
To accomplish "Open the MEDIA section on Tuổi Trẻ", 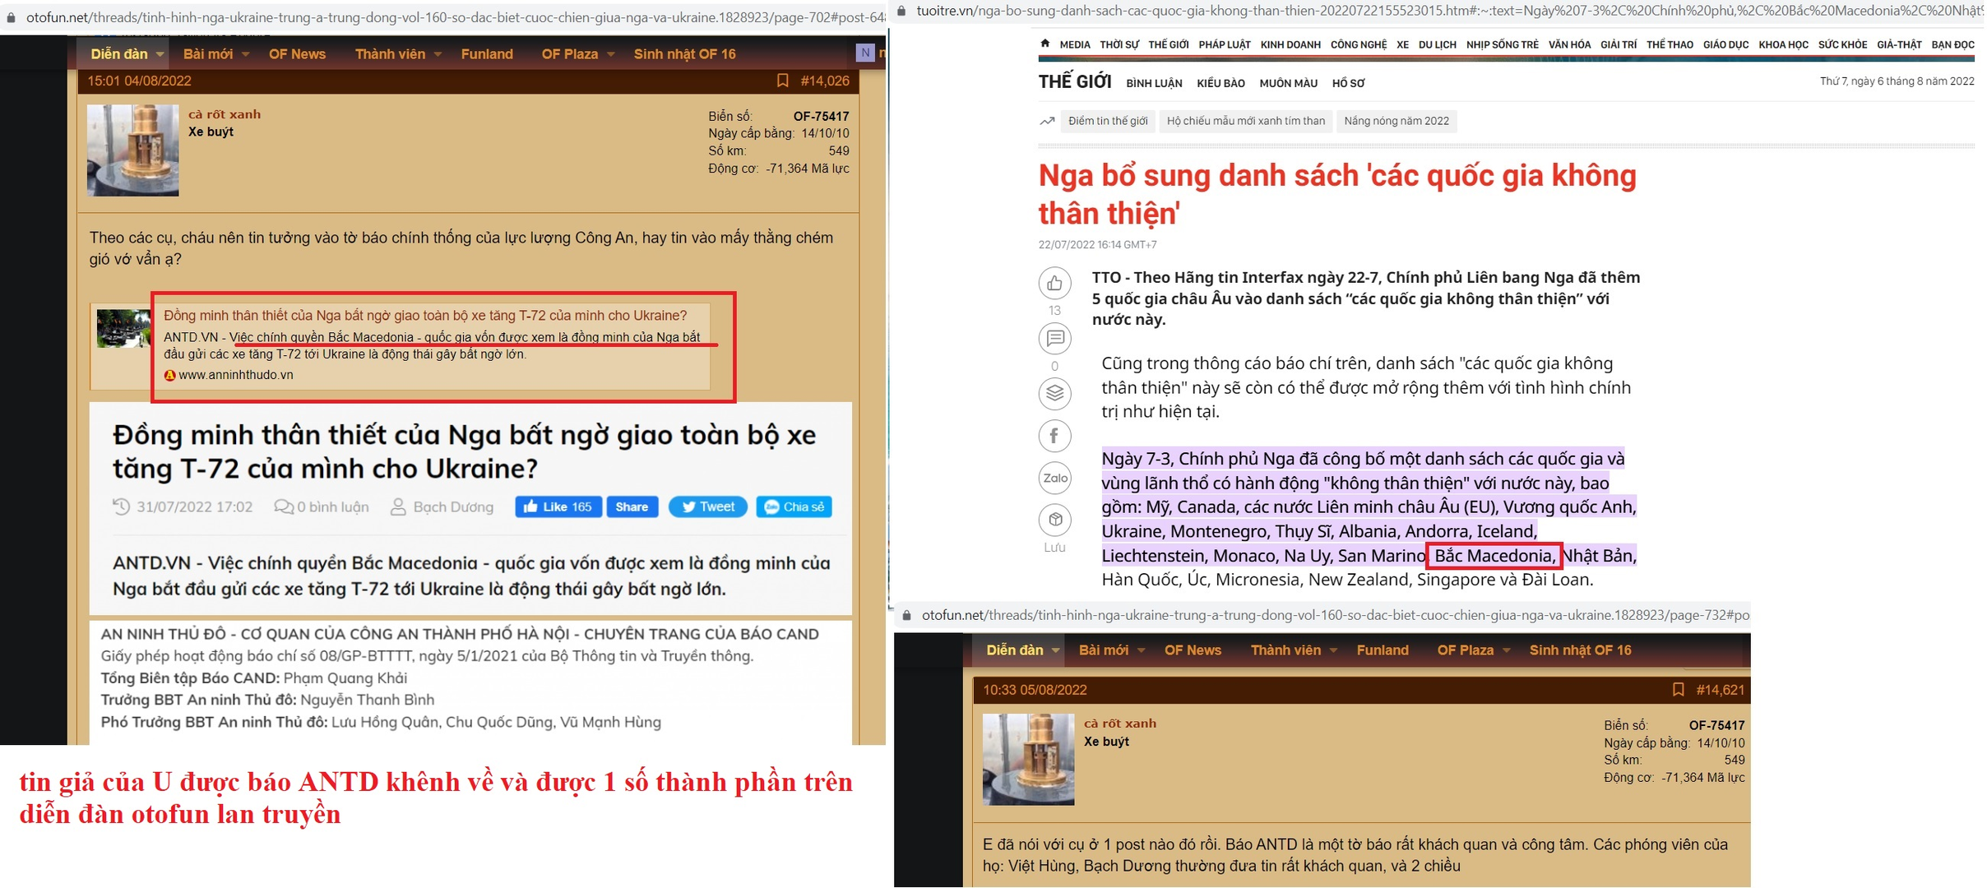I will pyautogui.click(x=1074, y=44).
